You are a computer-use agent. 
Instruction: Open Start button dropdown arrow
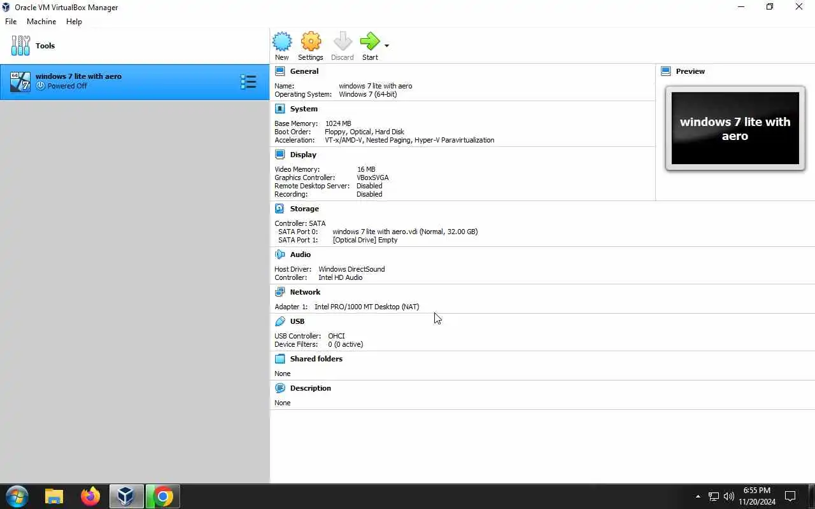[386, 46]
